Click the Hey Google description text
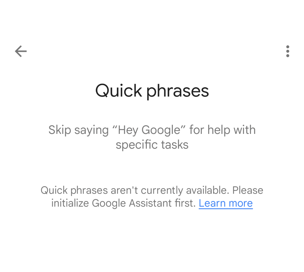Screen dimensions: 304x272 152,137
